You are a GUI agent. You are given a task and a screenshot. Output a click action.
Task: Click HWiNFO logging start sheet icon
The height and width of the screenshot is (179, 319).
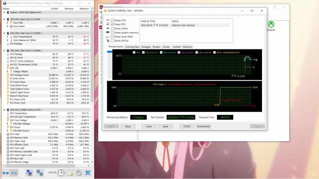tap(71, 173)
